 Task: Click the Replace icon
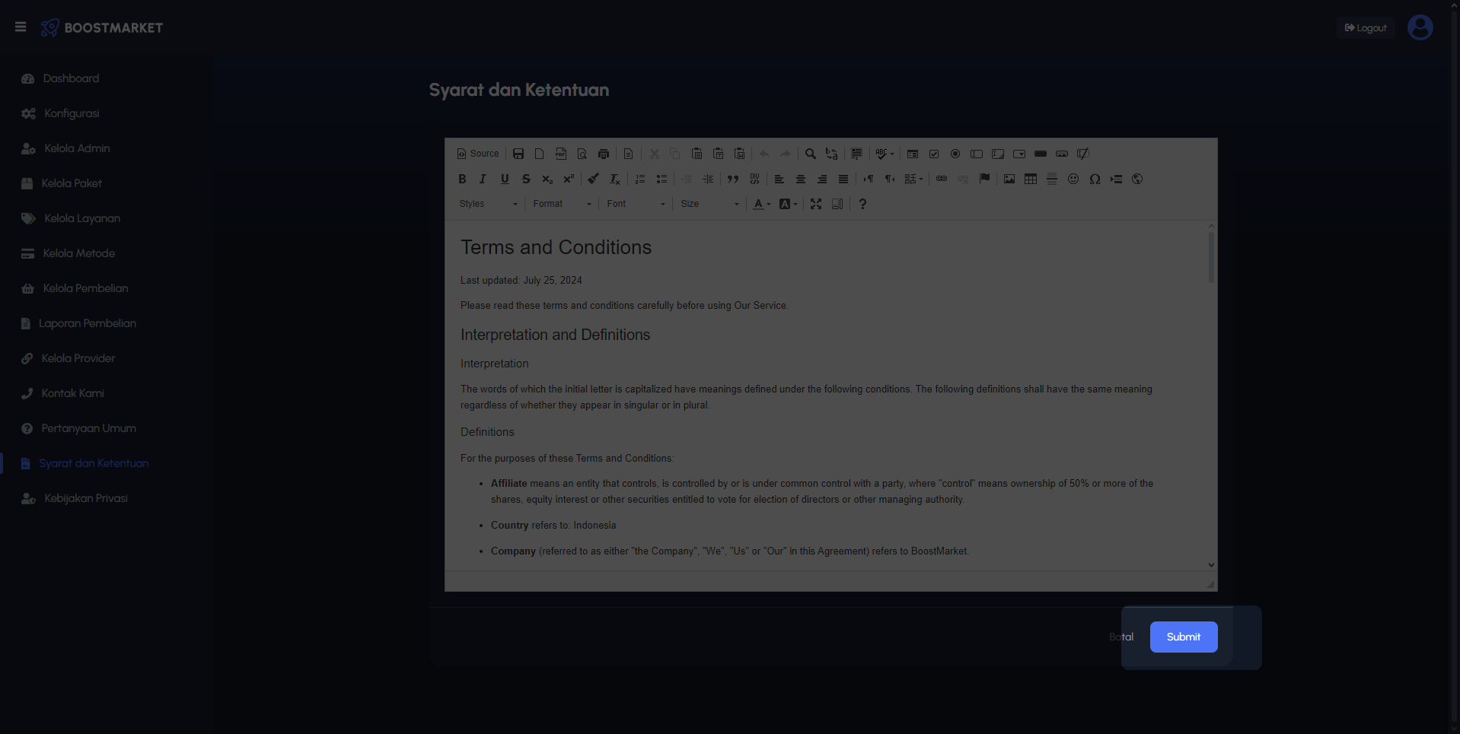[x=832, y=154]
